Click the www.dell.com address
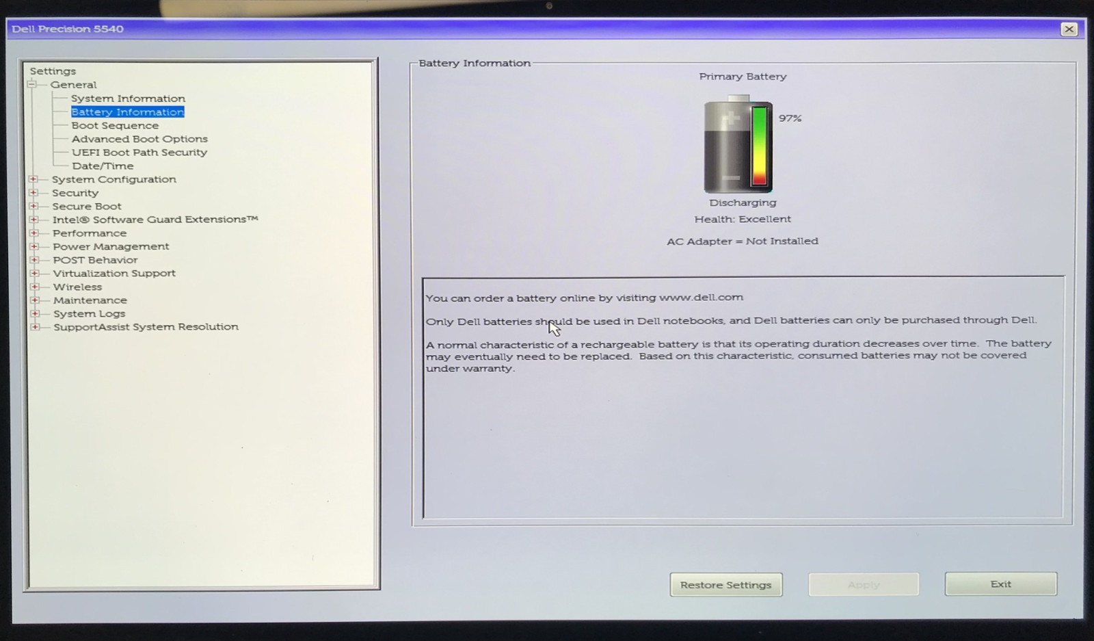This screenshot has height=641, width=1094. point(701,298)
